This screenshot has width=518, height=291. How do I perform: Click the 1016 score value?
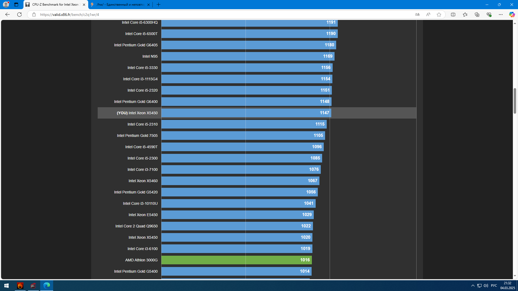pyautogui.click(x=305, y=260)
